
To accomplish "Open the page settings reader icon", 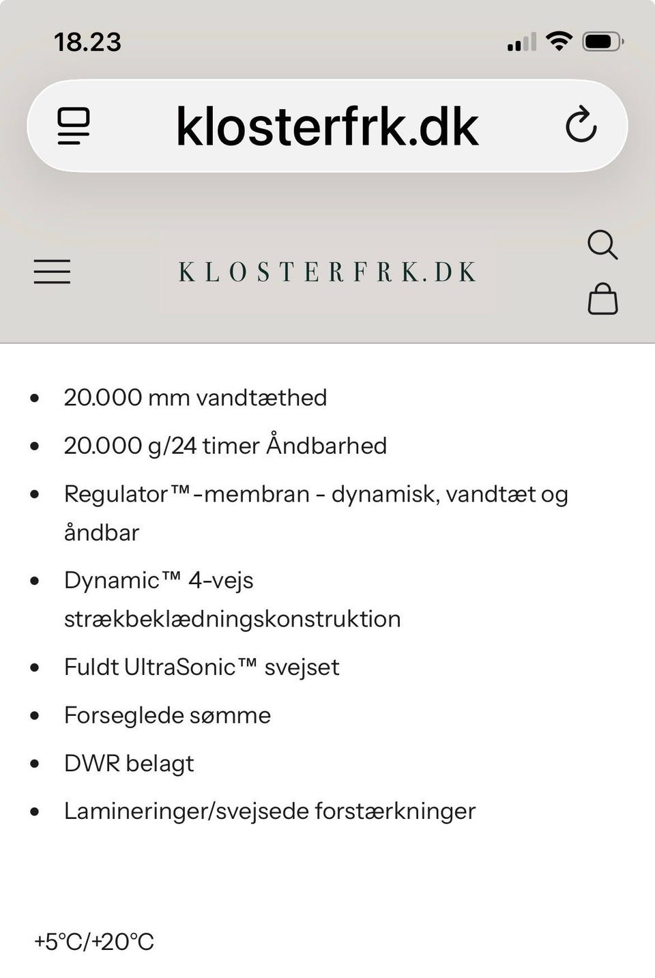I will tap(74, 126).
